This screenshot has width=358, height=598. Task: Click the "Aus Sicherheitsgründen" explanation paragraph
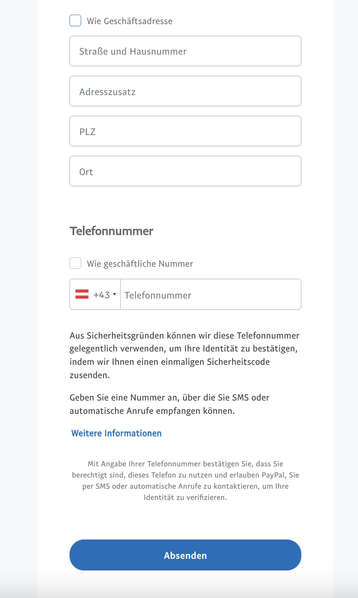(185, 355)
